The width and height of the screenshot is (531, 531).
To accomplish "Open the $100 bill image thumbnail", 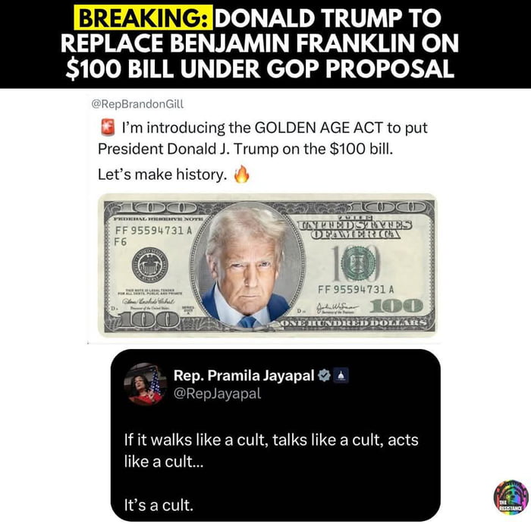I will tap(266, 265).
